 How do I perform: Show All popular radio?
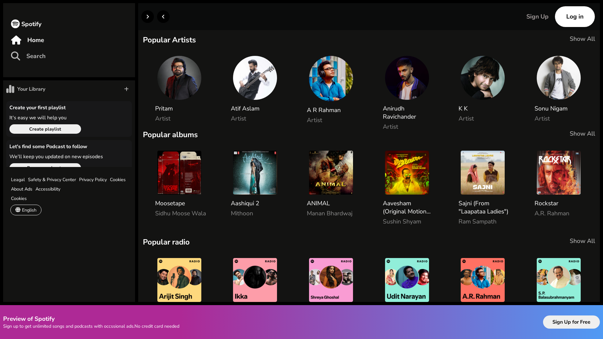click(x=582, y=241)
